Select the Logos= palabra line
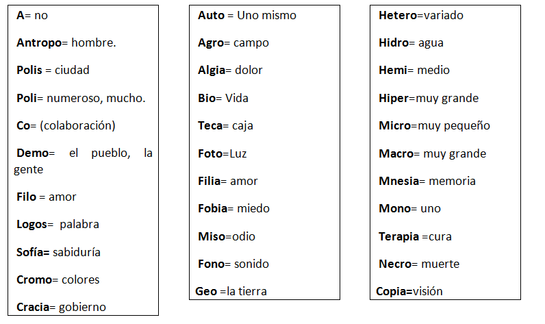This screenshot has width=545, height=324. [x=58, y=224]
